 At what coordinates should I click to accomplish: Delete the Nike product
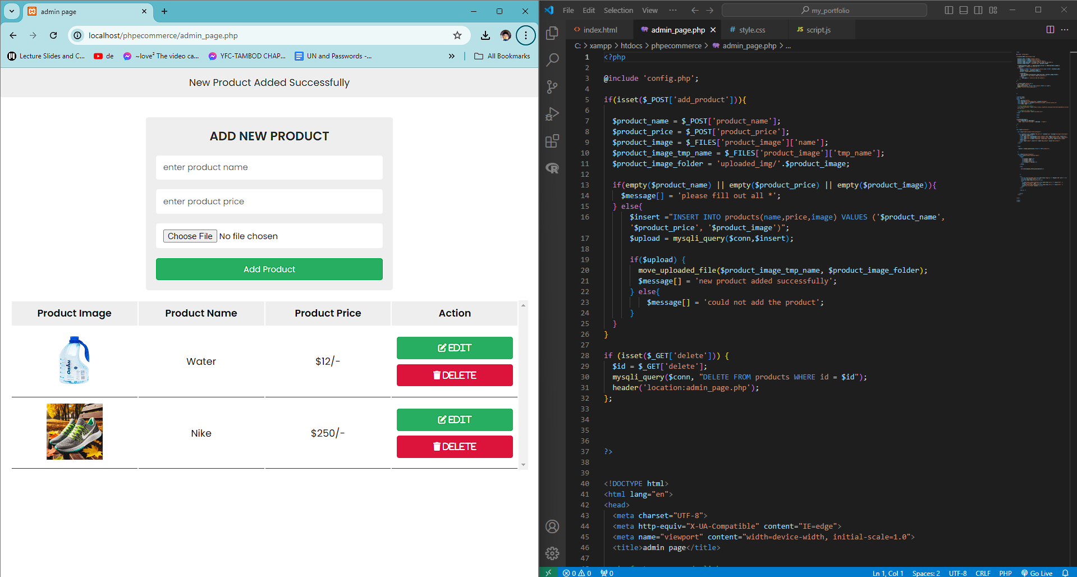click(455, 447)
